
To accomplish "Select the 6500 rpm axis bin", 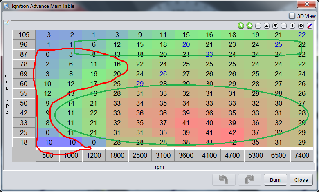I will coord(279,155).
